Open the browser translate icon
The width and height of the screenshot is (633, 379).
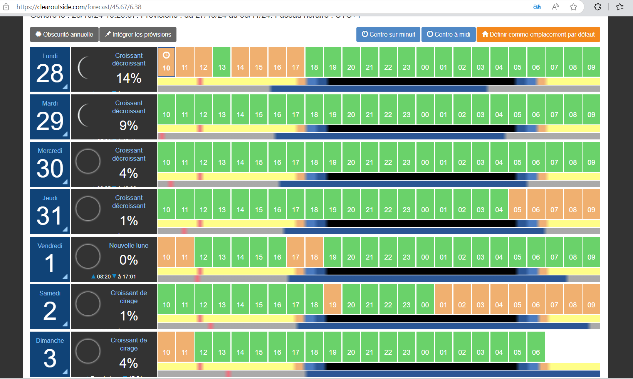[x=537, y=7]
